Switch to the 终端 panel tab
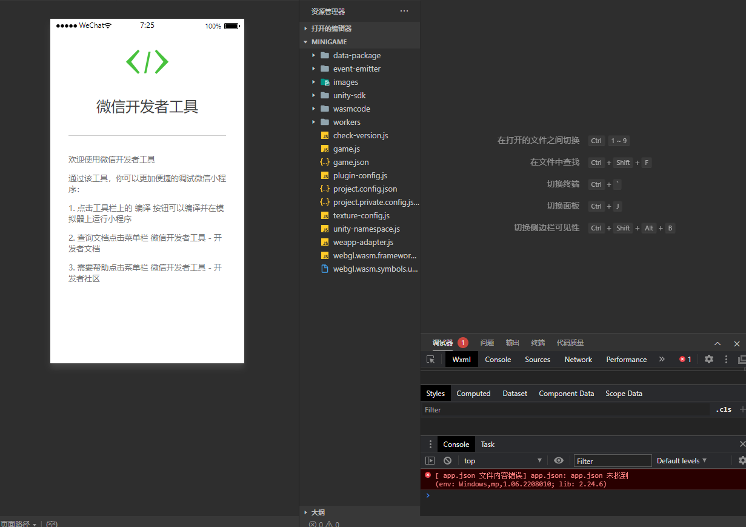Viewport: 746px width, 527px height. (538, 343)
